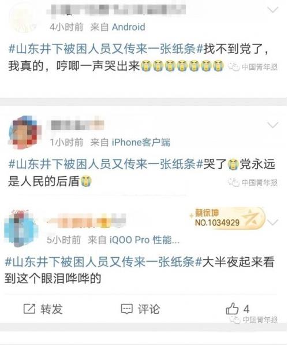Click the 评论 comment label
288x345 pixels.
tap(149, 309)
